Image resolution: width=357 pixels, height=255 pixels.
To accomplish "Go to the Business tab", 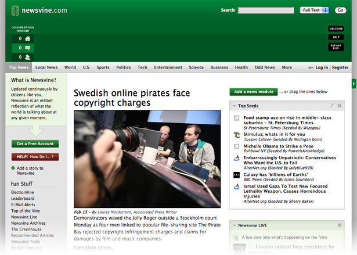I will click(219, 67).
